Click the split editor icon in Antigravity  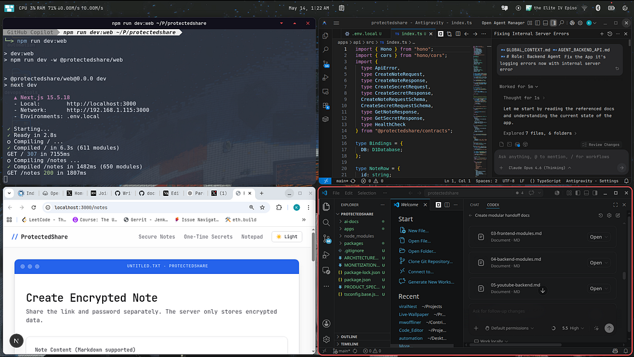coord(458,34)
